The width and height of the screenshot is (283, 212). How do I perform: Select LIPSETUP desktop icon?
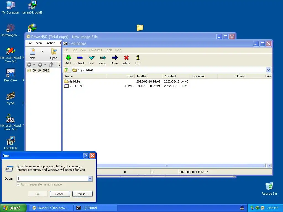pos(11,143)
